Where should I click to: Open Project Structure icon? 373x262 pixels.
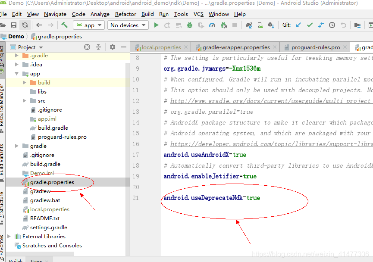coord(357,25)
